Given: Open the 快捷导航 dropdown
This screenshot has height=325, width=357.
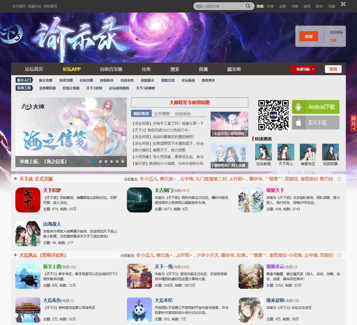Looking at the screenshot, I should click(303, 69).
